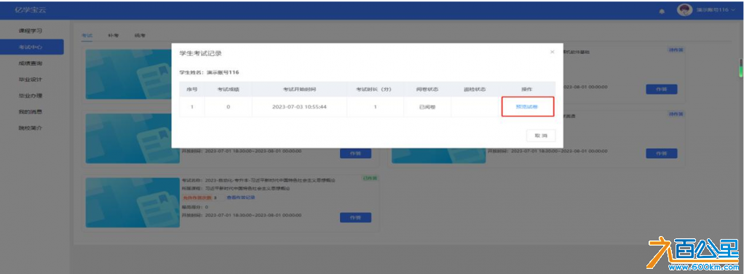This screenshot has height=274, width=744.
Task: Click the 允许作答次数 label on the exam card
Action: tap(197, 197)
